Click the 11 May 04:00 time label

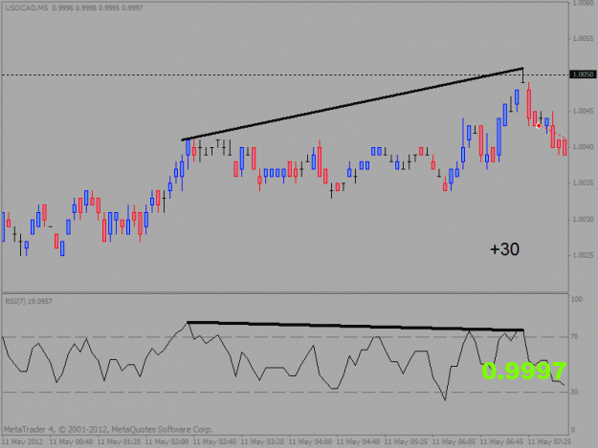click(x=310, y=442)
